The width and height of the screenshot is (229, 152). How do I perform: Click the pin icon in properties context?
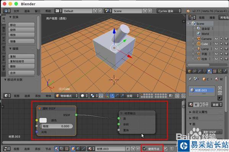[190, 79]
